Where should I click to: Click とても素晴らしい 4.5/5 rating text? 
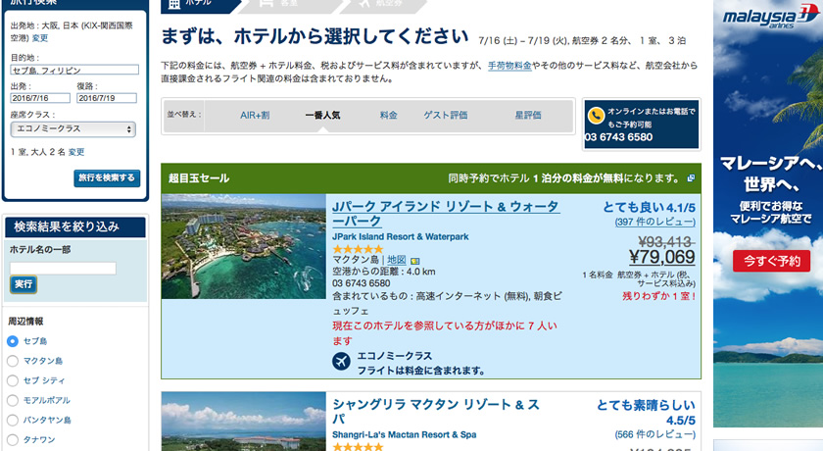(x=646, y=413)
